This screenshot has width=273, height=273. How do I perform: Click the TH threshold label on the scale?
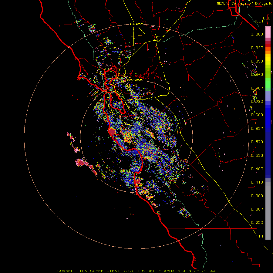pyautogui.click(x=261, y=236)
